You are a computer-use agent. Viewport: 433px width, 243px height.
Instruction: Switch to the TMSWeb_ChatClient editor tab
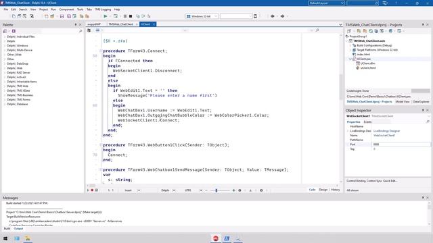(x=120, y=24)
